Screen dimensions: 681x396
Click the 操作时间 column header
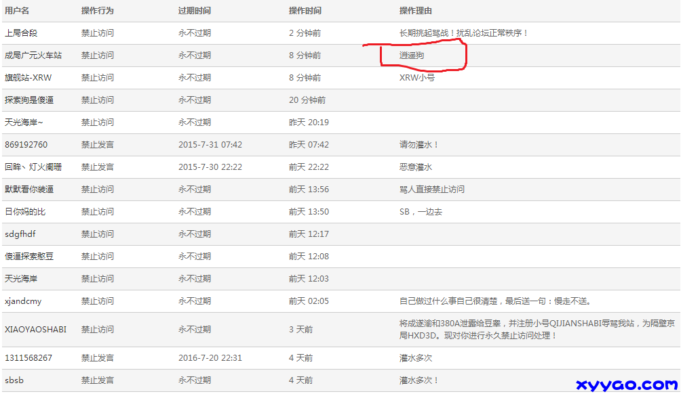305,11
